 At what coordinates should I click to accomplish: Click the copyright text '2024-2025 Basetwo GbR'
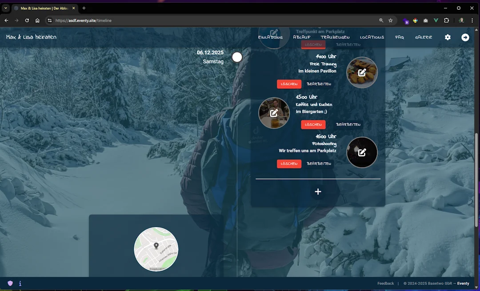tap(430, 283)
